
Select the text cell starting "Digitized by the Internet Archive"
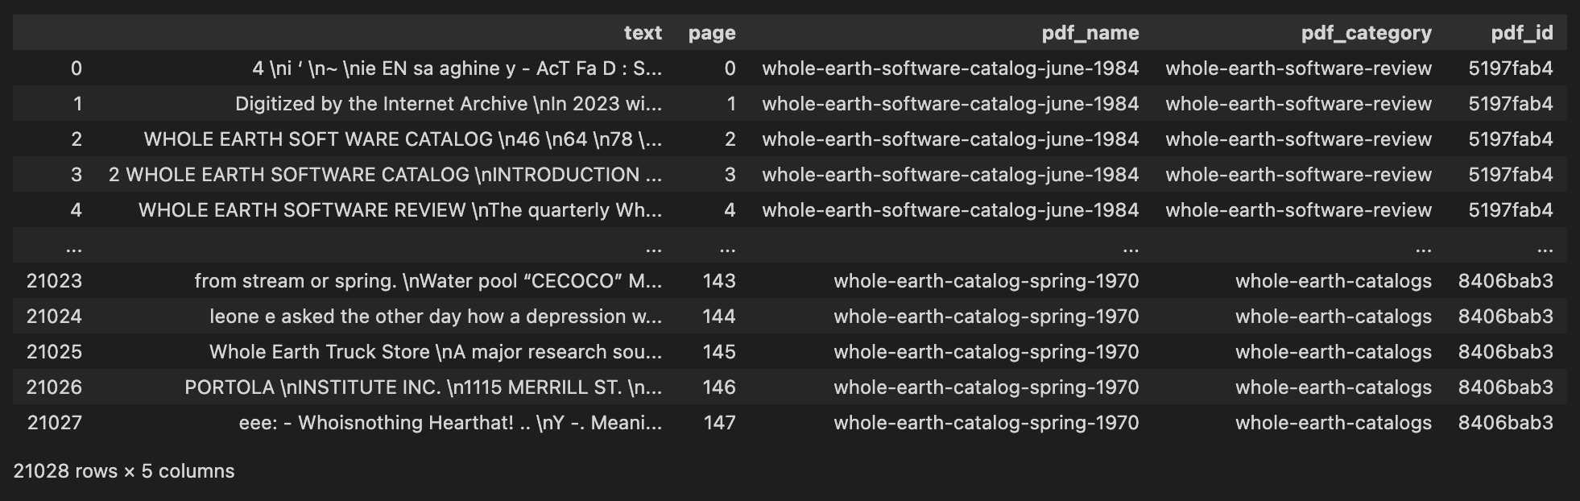[448, 104]
